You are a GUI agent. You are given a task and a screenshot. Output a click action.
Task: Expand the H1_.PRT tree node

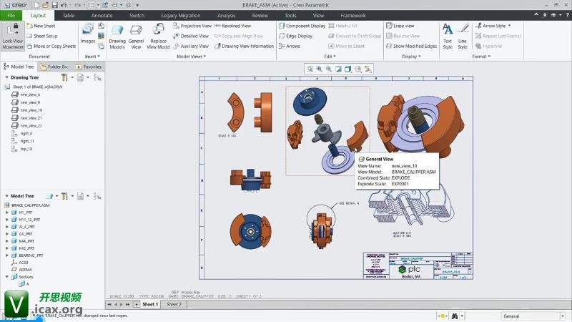7,213
